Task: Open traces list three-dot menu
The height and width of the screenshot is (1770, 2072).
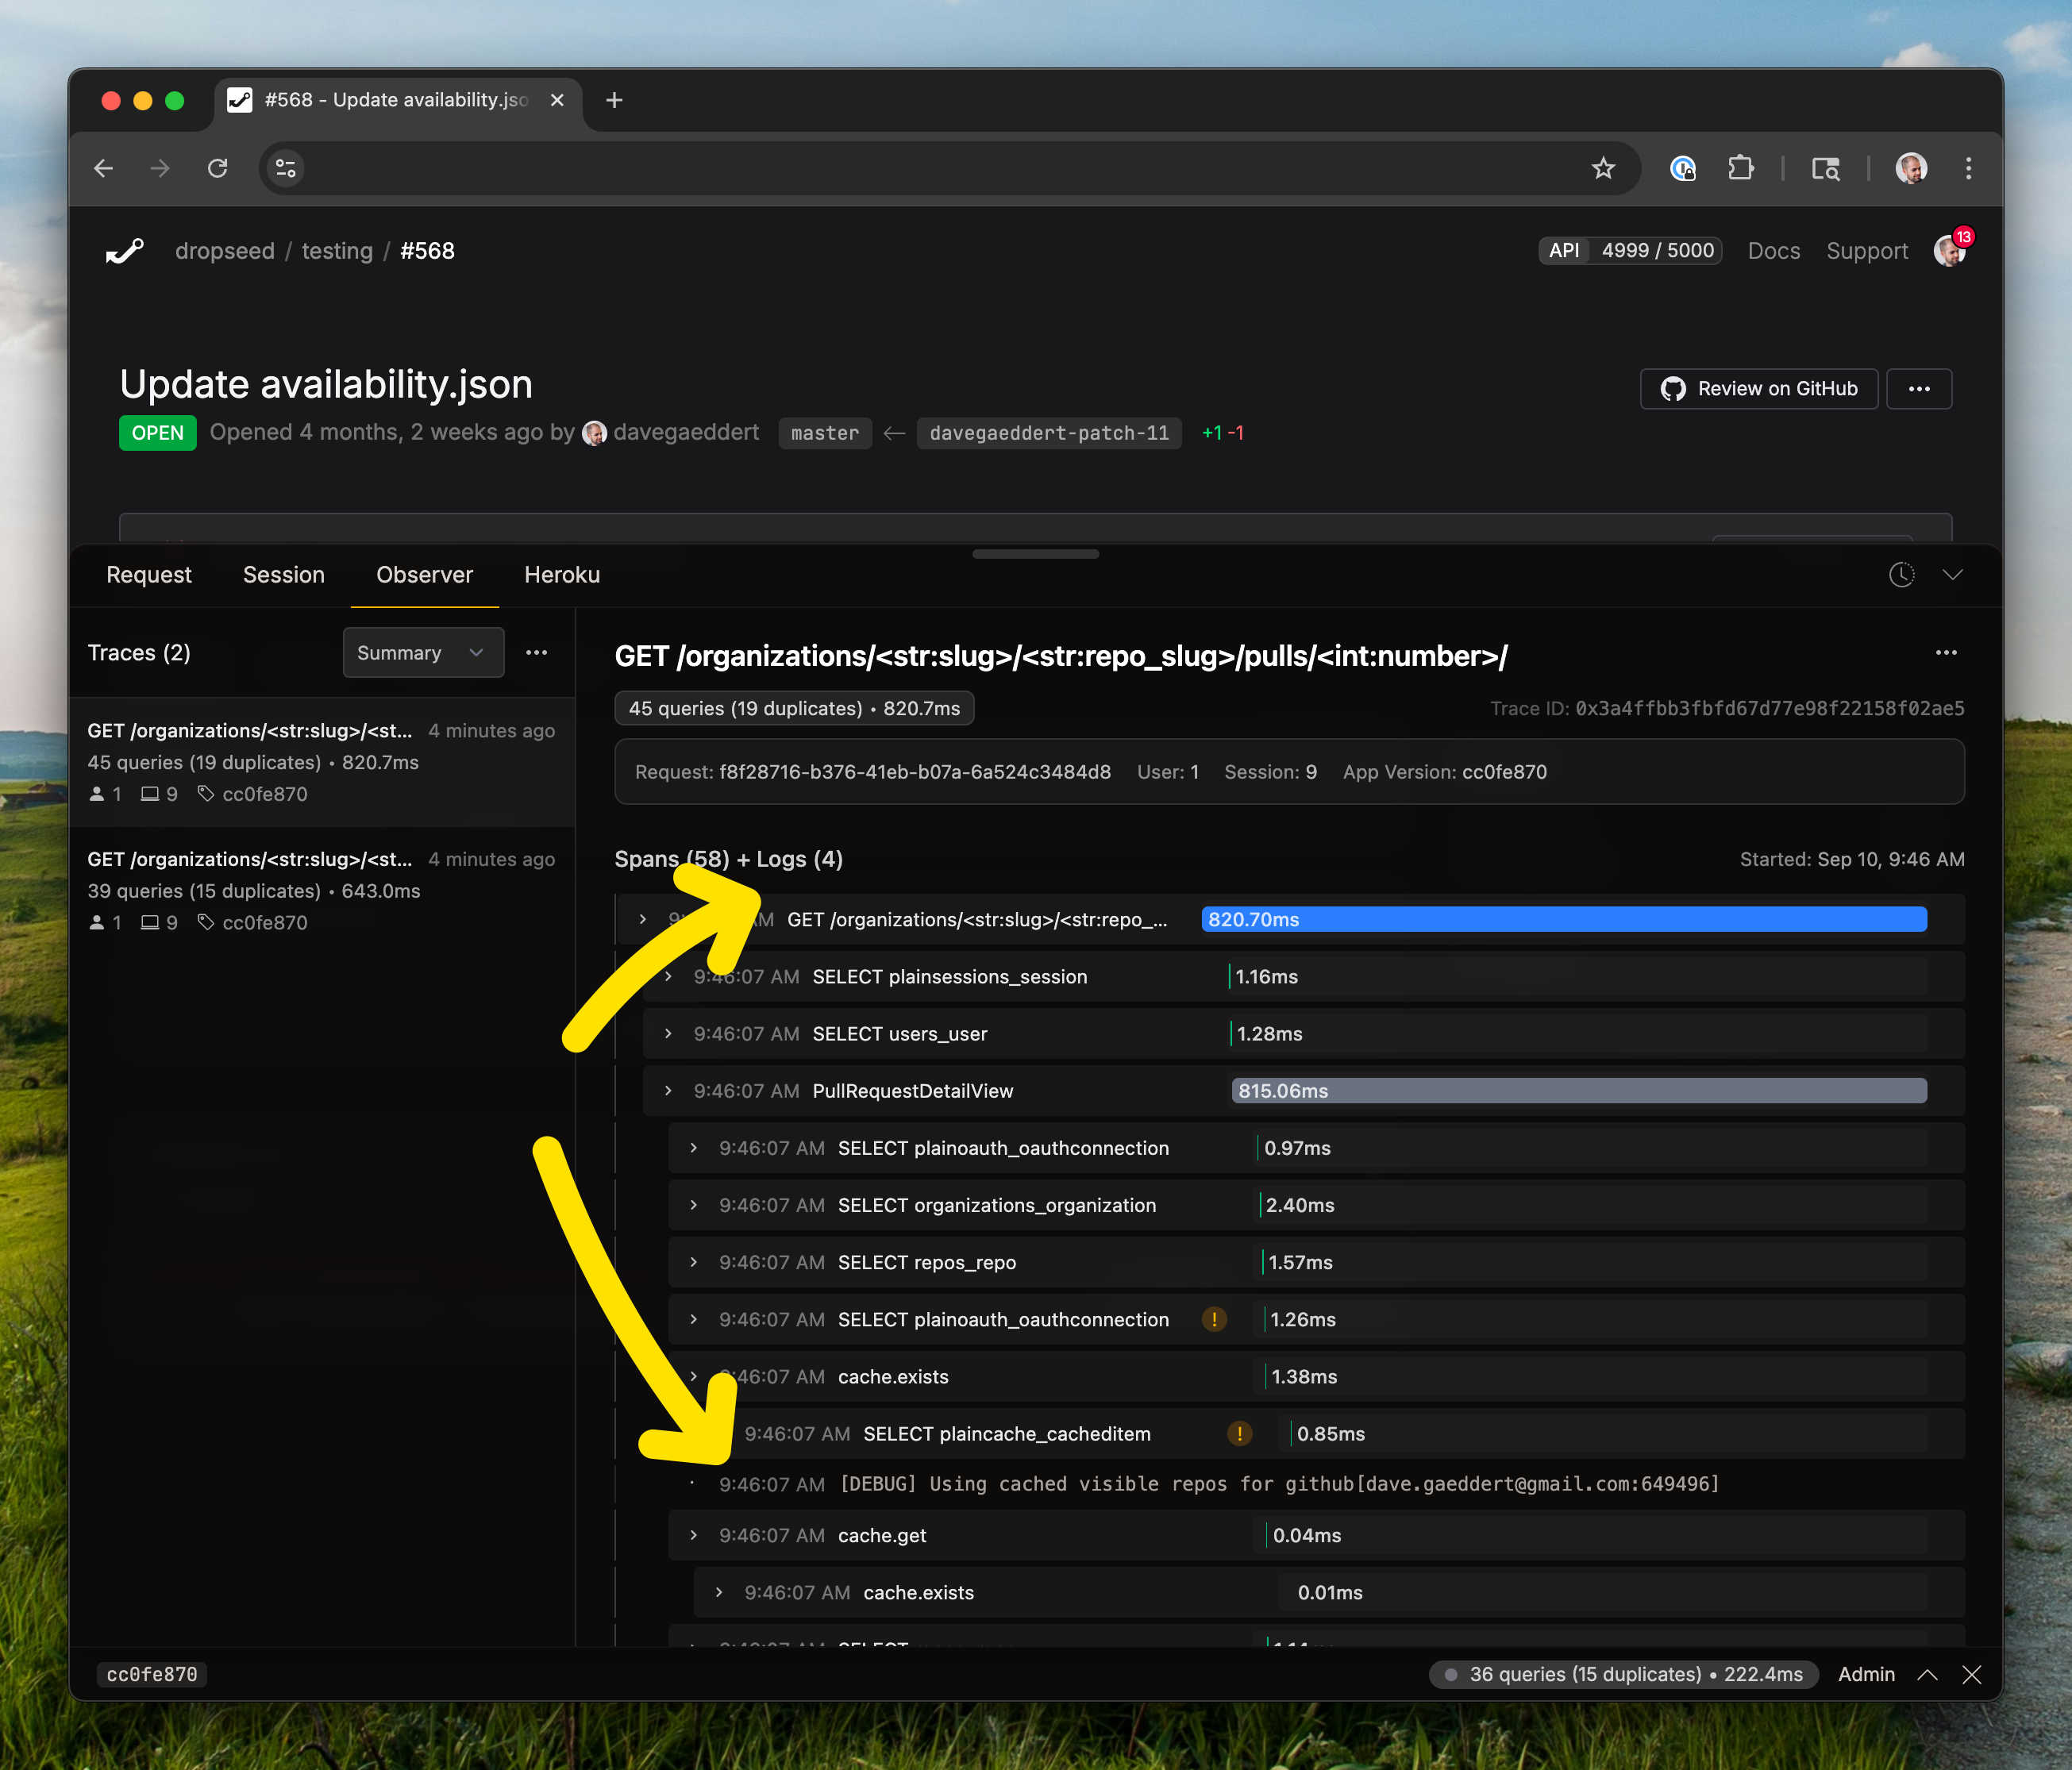Action: [537, 653]
